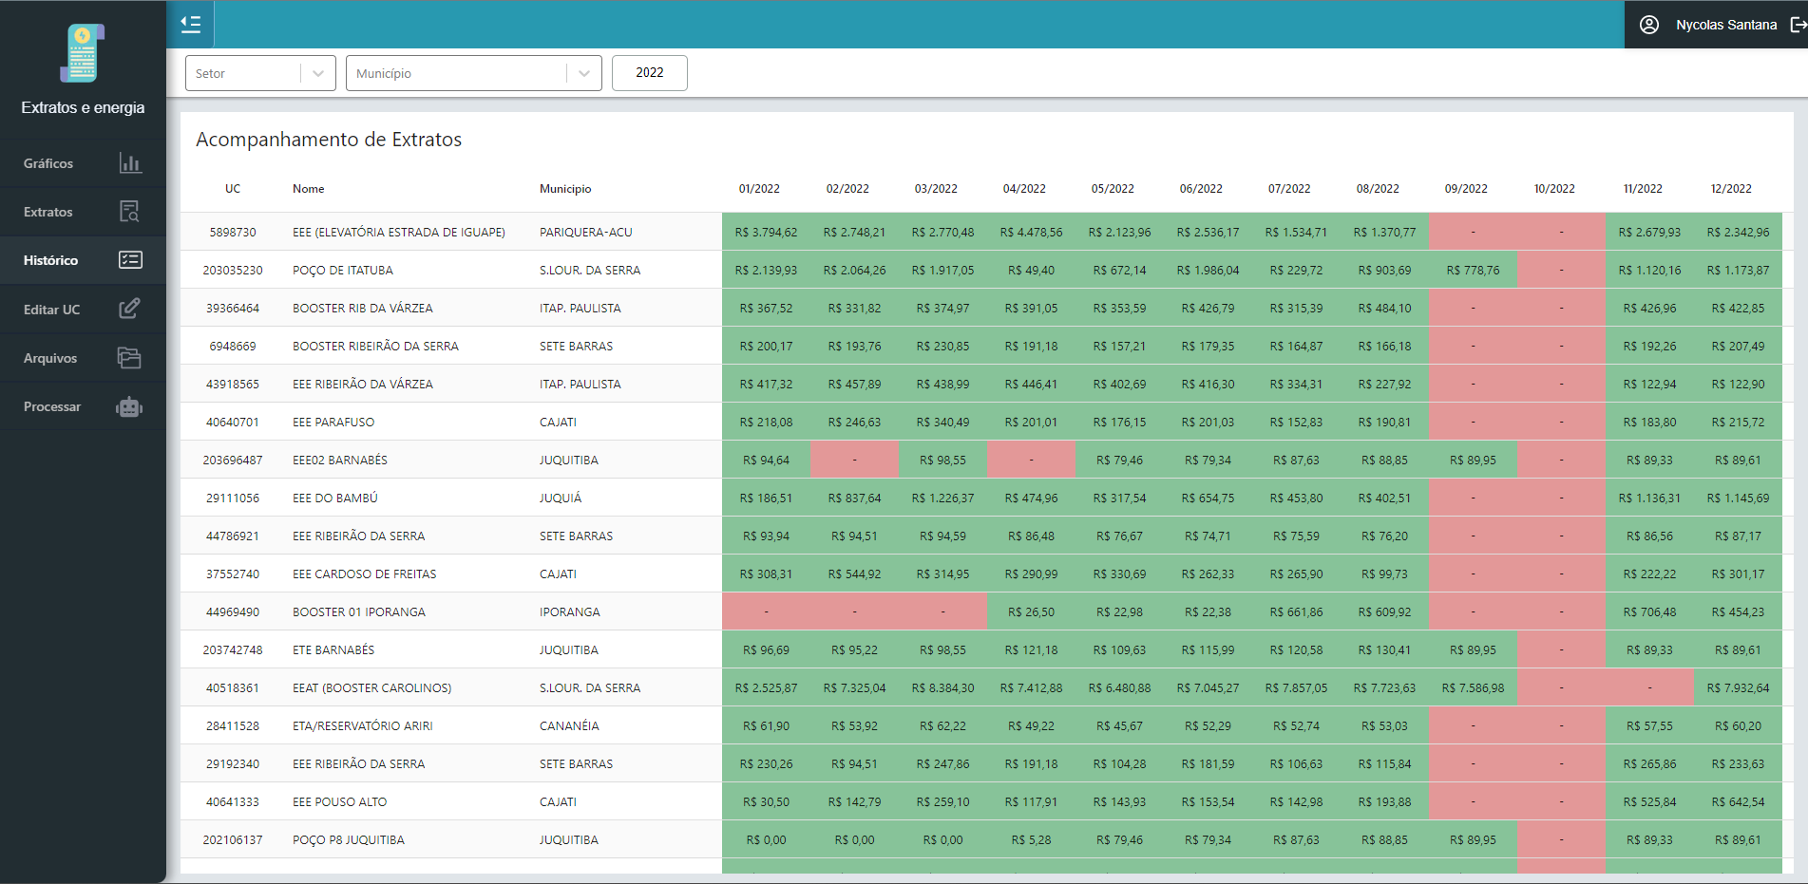Click the Extratos document search icon
The width and height of the screenshot is (1808, 884).
[130, 212]
